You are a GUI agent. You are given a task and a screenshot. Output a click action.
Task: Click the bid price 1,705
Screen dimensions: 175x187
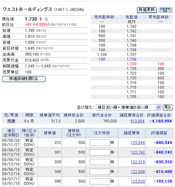(x=132, y=97)
